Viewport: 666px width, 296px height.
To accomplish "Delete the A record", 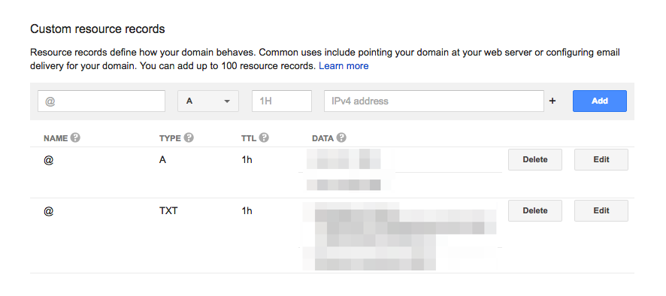I will click(x=534, y=160).
